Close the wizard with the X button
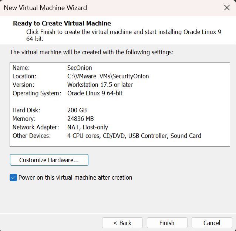236x231 pixels. (226, 8)
